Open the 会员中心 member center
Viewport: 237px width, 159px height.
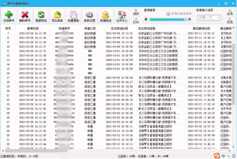[x=122, y=16]
